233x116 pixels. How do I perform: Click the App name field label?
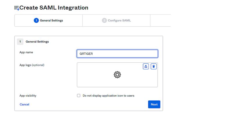26,52
